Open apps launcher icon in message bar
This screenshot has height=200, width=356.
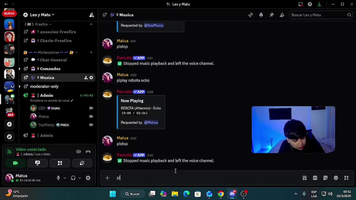pyautogui.click(x=346, y=178)
